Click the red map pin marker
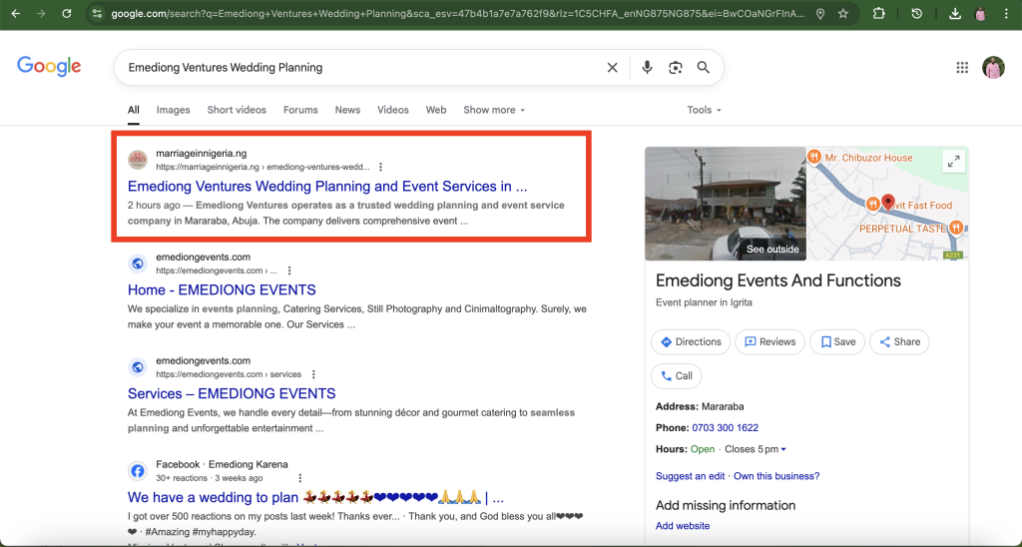This screenshot has height=547, width=1022. (x=887, y=202)
